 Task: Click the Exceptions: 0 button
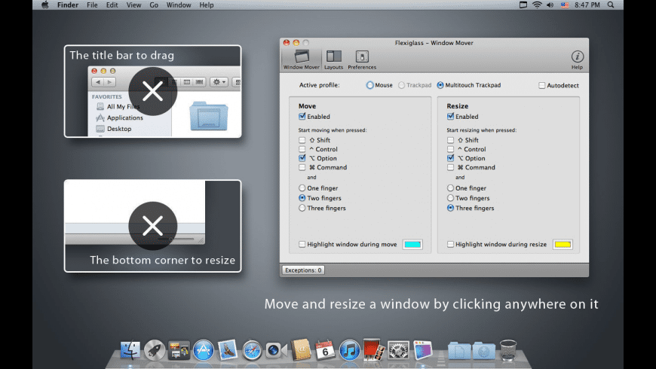303,270
